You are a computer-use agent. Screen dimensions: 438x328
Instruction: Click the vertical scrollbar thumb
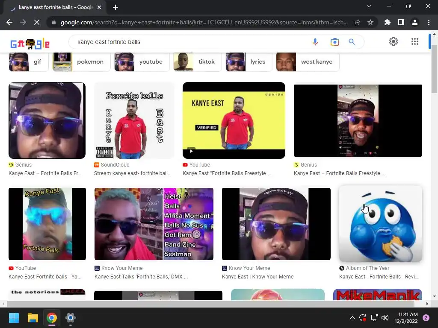pos(434,68)
